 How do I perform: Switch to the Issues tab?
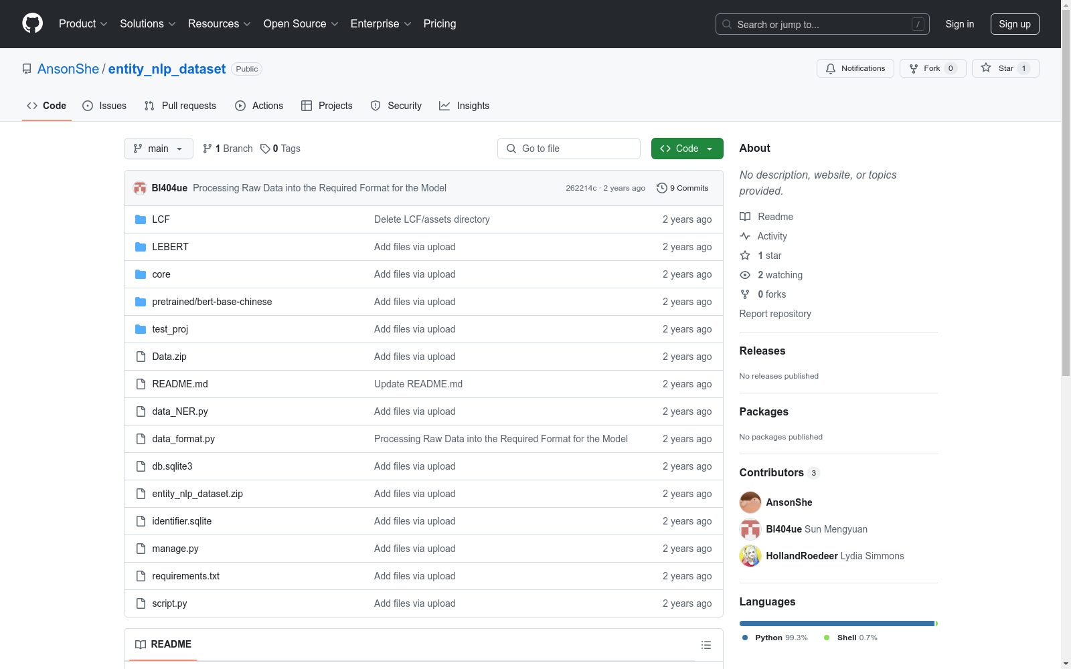click(104, 106)
